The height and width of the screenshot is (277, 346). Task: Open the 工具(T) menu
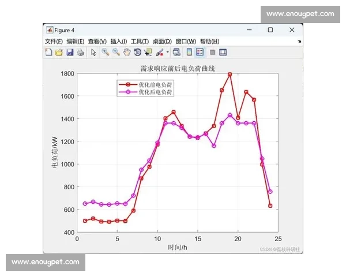[140, 42]
